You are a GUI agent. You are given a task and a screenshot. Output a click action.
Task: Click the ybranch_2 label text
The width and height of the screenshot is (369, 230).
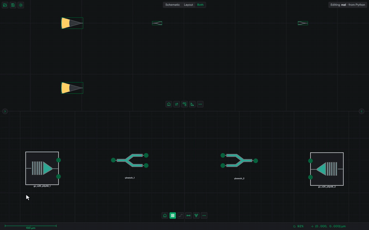tap(239, 178)
